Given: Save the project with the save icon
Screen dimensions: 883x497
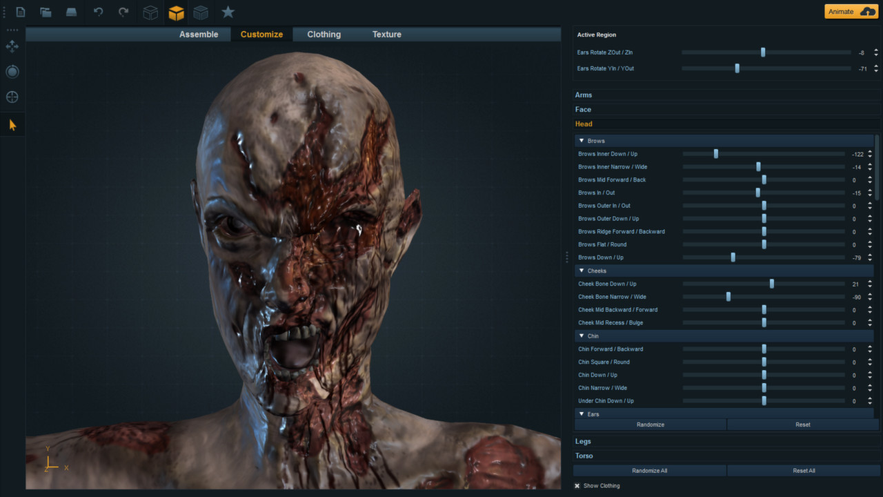Looking at the screenshot, I should pos(72,12).
